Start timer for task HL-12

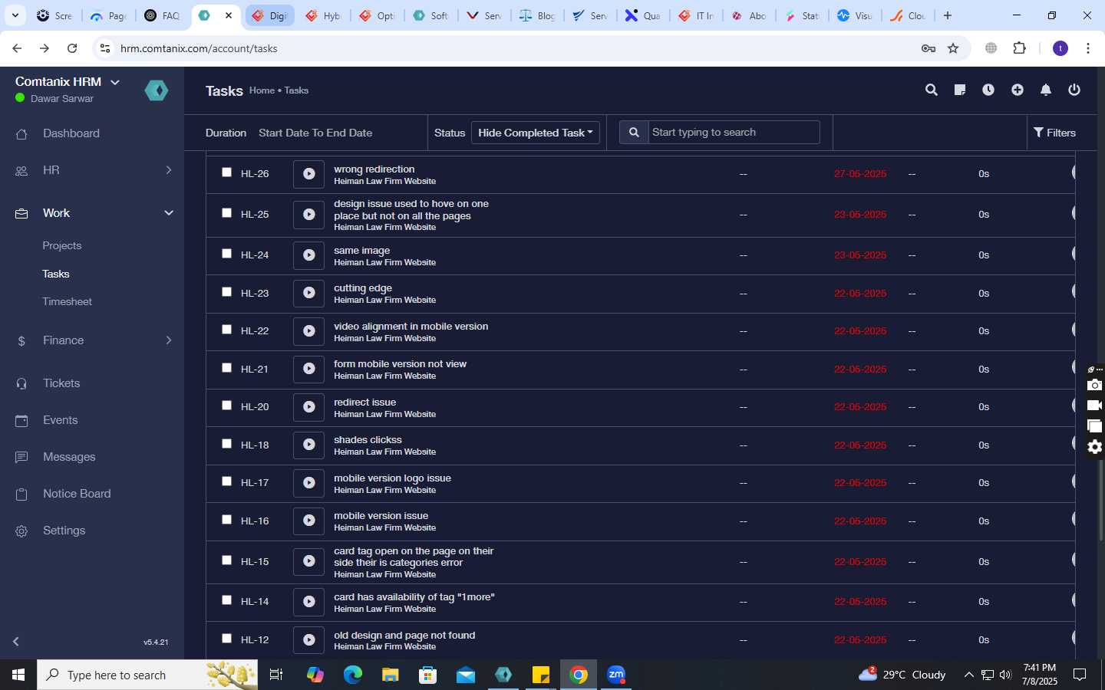[308, 639]
